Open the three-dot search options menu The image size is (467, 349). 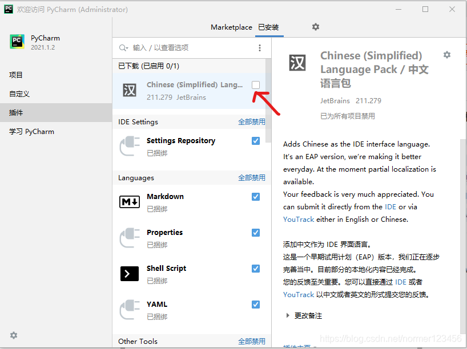[260, 48]
